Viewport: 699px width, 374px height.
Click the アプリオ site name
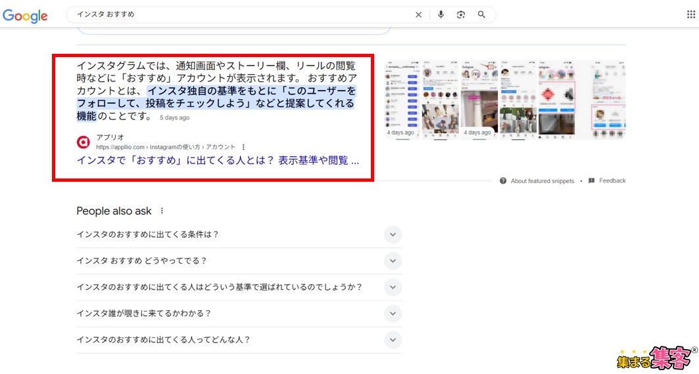tap(110, 137)
